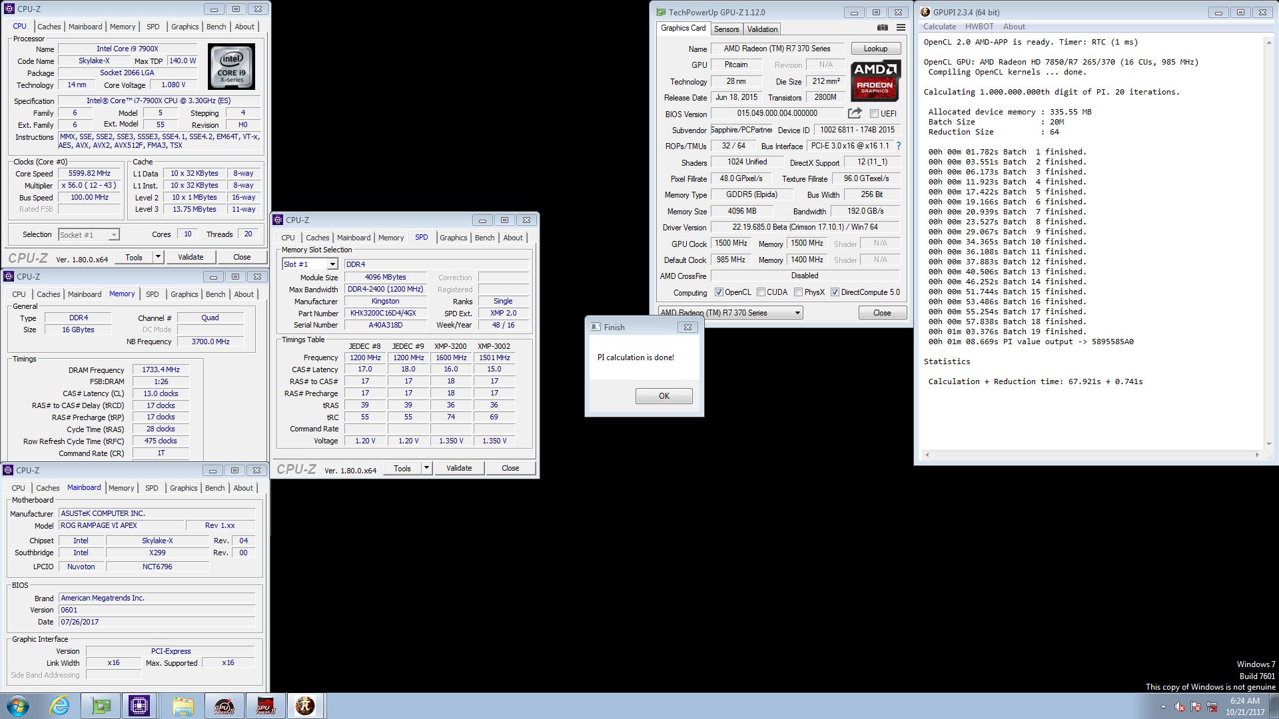Click the Finish dialog title icon
1279x719 pixels.
596,327
